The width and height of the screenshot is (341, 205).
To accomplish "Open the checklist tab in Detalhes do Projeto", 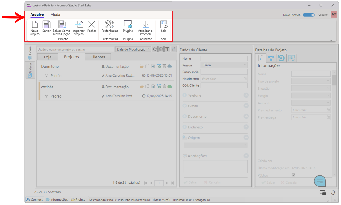I will click(x=291, y=58).
